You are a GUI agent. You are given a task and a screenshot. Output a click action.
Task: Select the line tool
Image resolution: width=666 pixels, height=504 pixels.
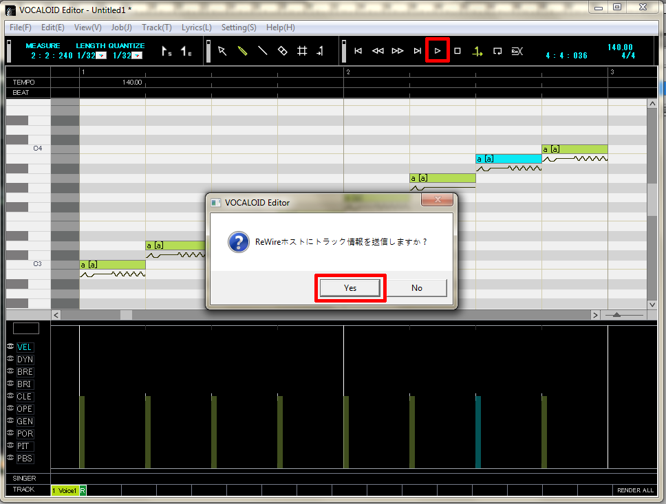(263, 51)
